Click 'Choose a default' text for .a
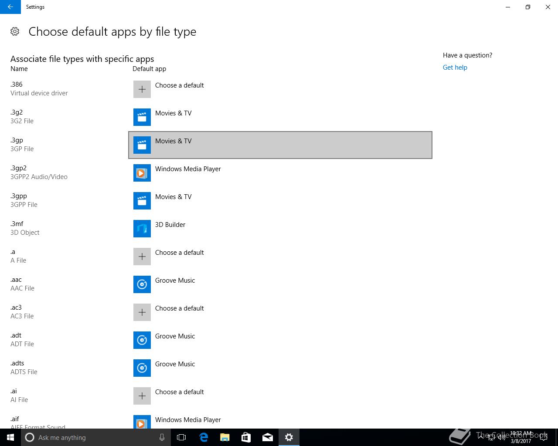This screenshot has height=446, width=558. [x=180, y=253]
